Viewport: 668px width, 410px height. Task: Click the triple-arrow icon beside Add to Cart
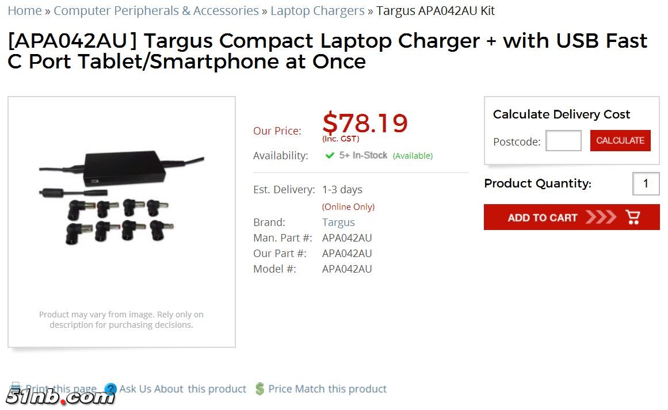pyautogui.click(x=600, y=217)
